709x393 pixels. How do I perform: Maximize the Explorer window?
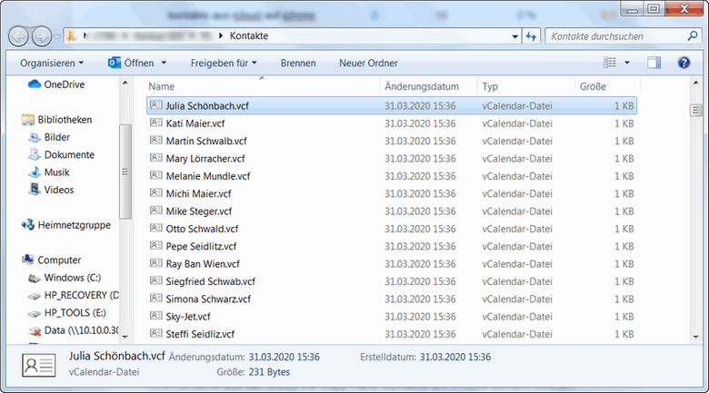(x=653, y=8)
